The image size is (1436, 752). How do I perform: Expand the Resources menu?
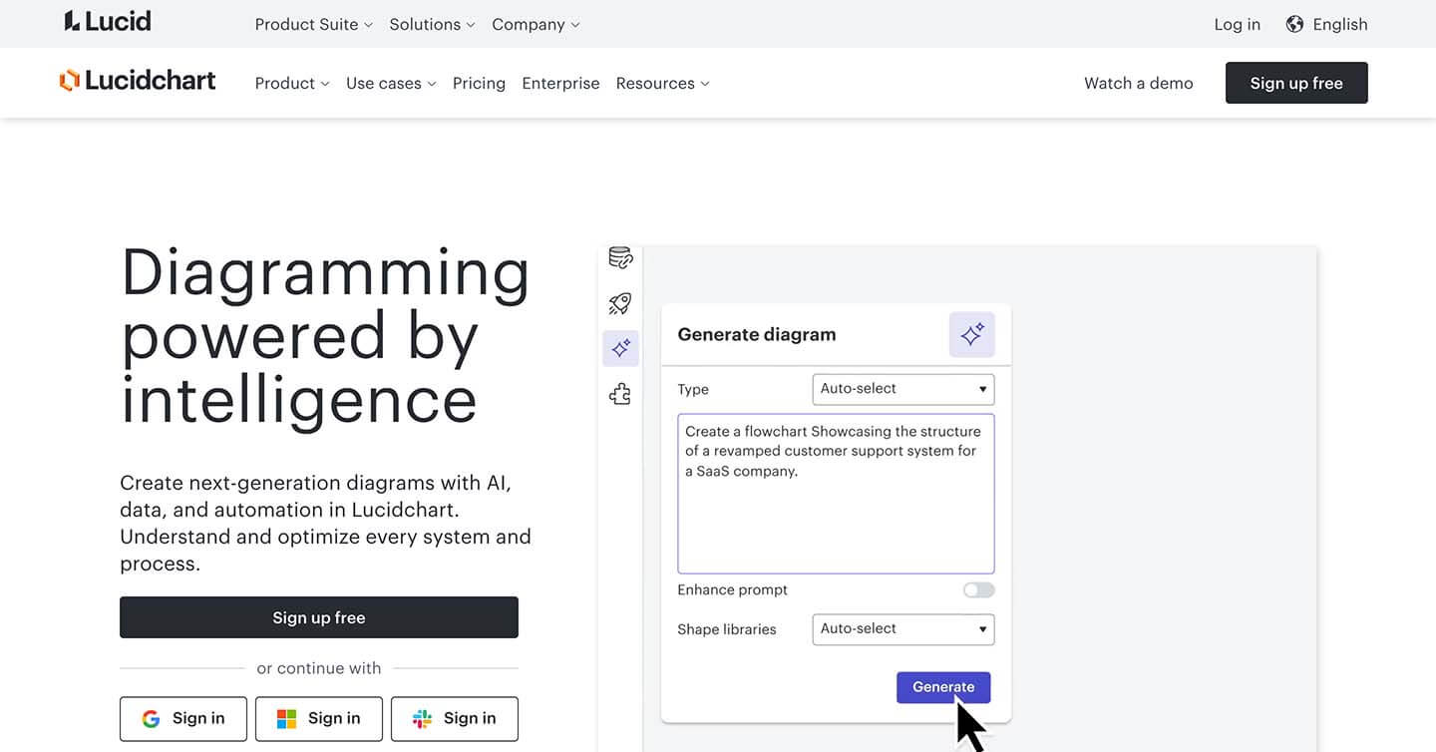[662, 84]
